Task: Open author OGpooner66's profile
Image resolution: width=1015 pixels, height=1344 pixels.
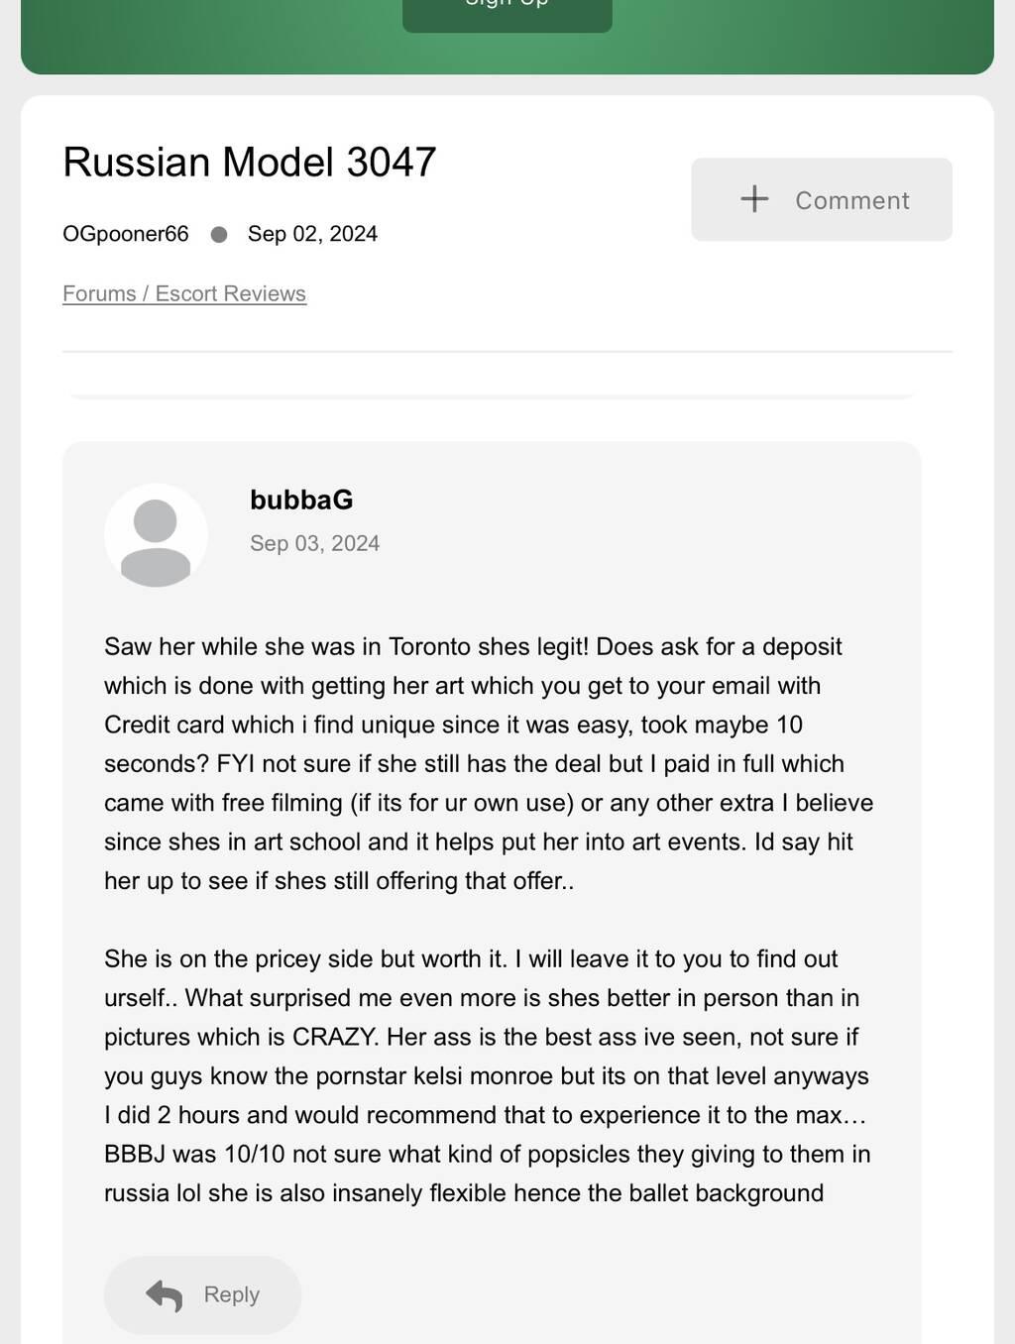Action: pyautogui.click(x=126, y=234)
